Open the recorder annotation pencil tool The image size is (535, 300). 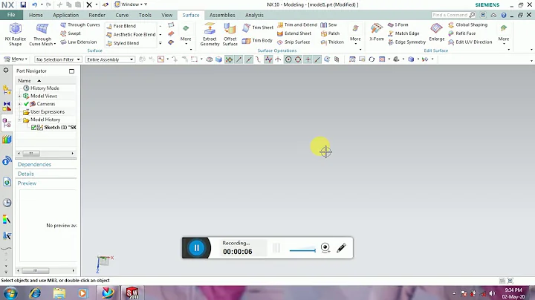pyautogui.click(x=341, y=248)
